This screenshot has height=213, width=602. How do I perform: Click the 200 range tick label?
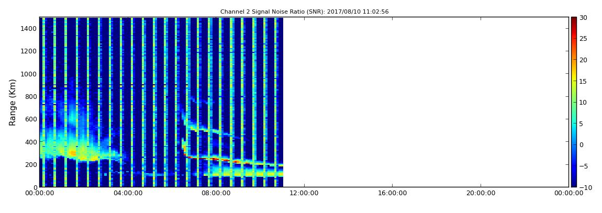pos(31,164)
